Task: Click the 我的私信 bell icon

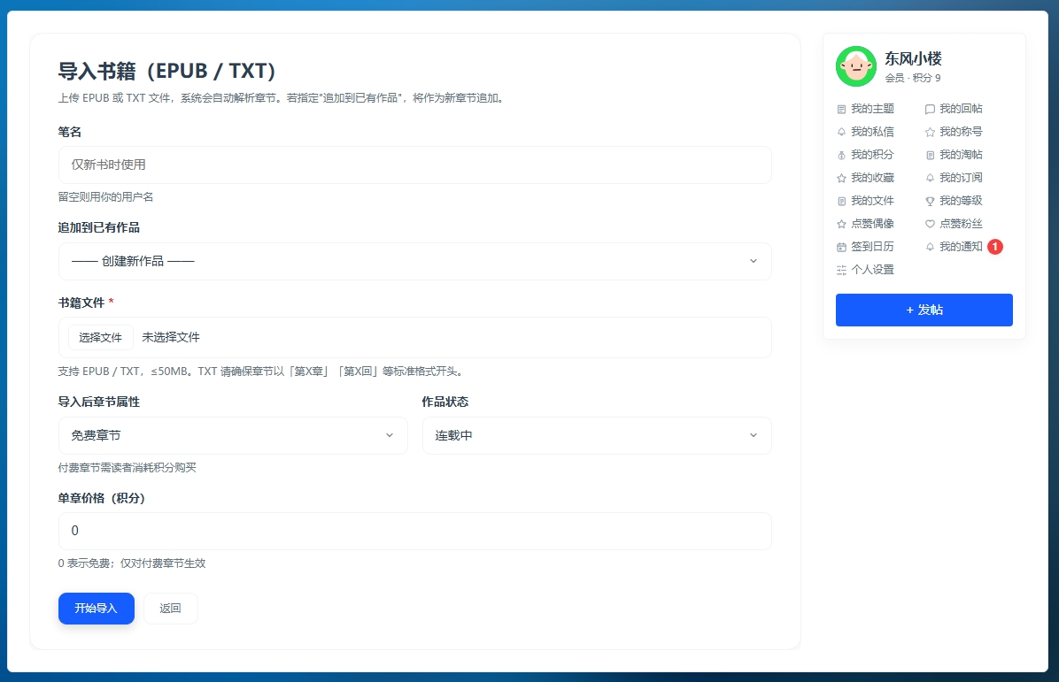Action: pyautogui.click(x=841, y=132)
